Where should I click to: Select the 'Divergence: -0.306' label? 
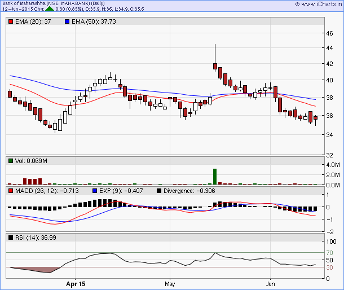tap(189, 191)
